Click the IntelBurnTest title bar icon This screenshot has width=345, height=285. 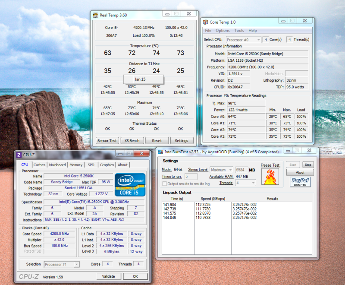click(x=160, y=152)
